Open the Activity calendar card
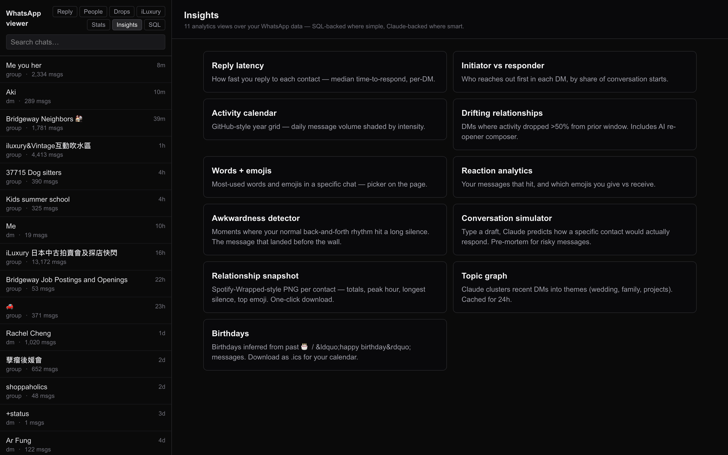728x455 pixels. (325, 119)
